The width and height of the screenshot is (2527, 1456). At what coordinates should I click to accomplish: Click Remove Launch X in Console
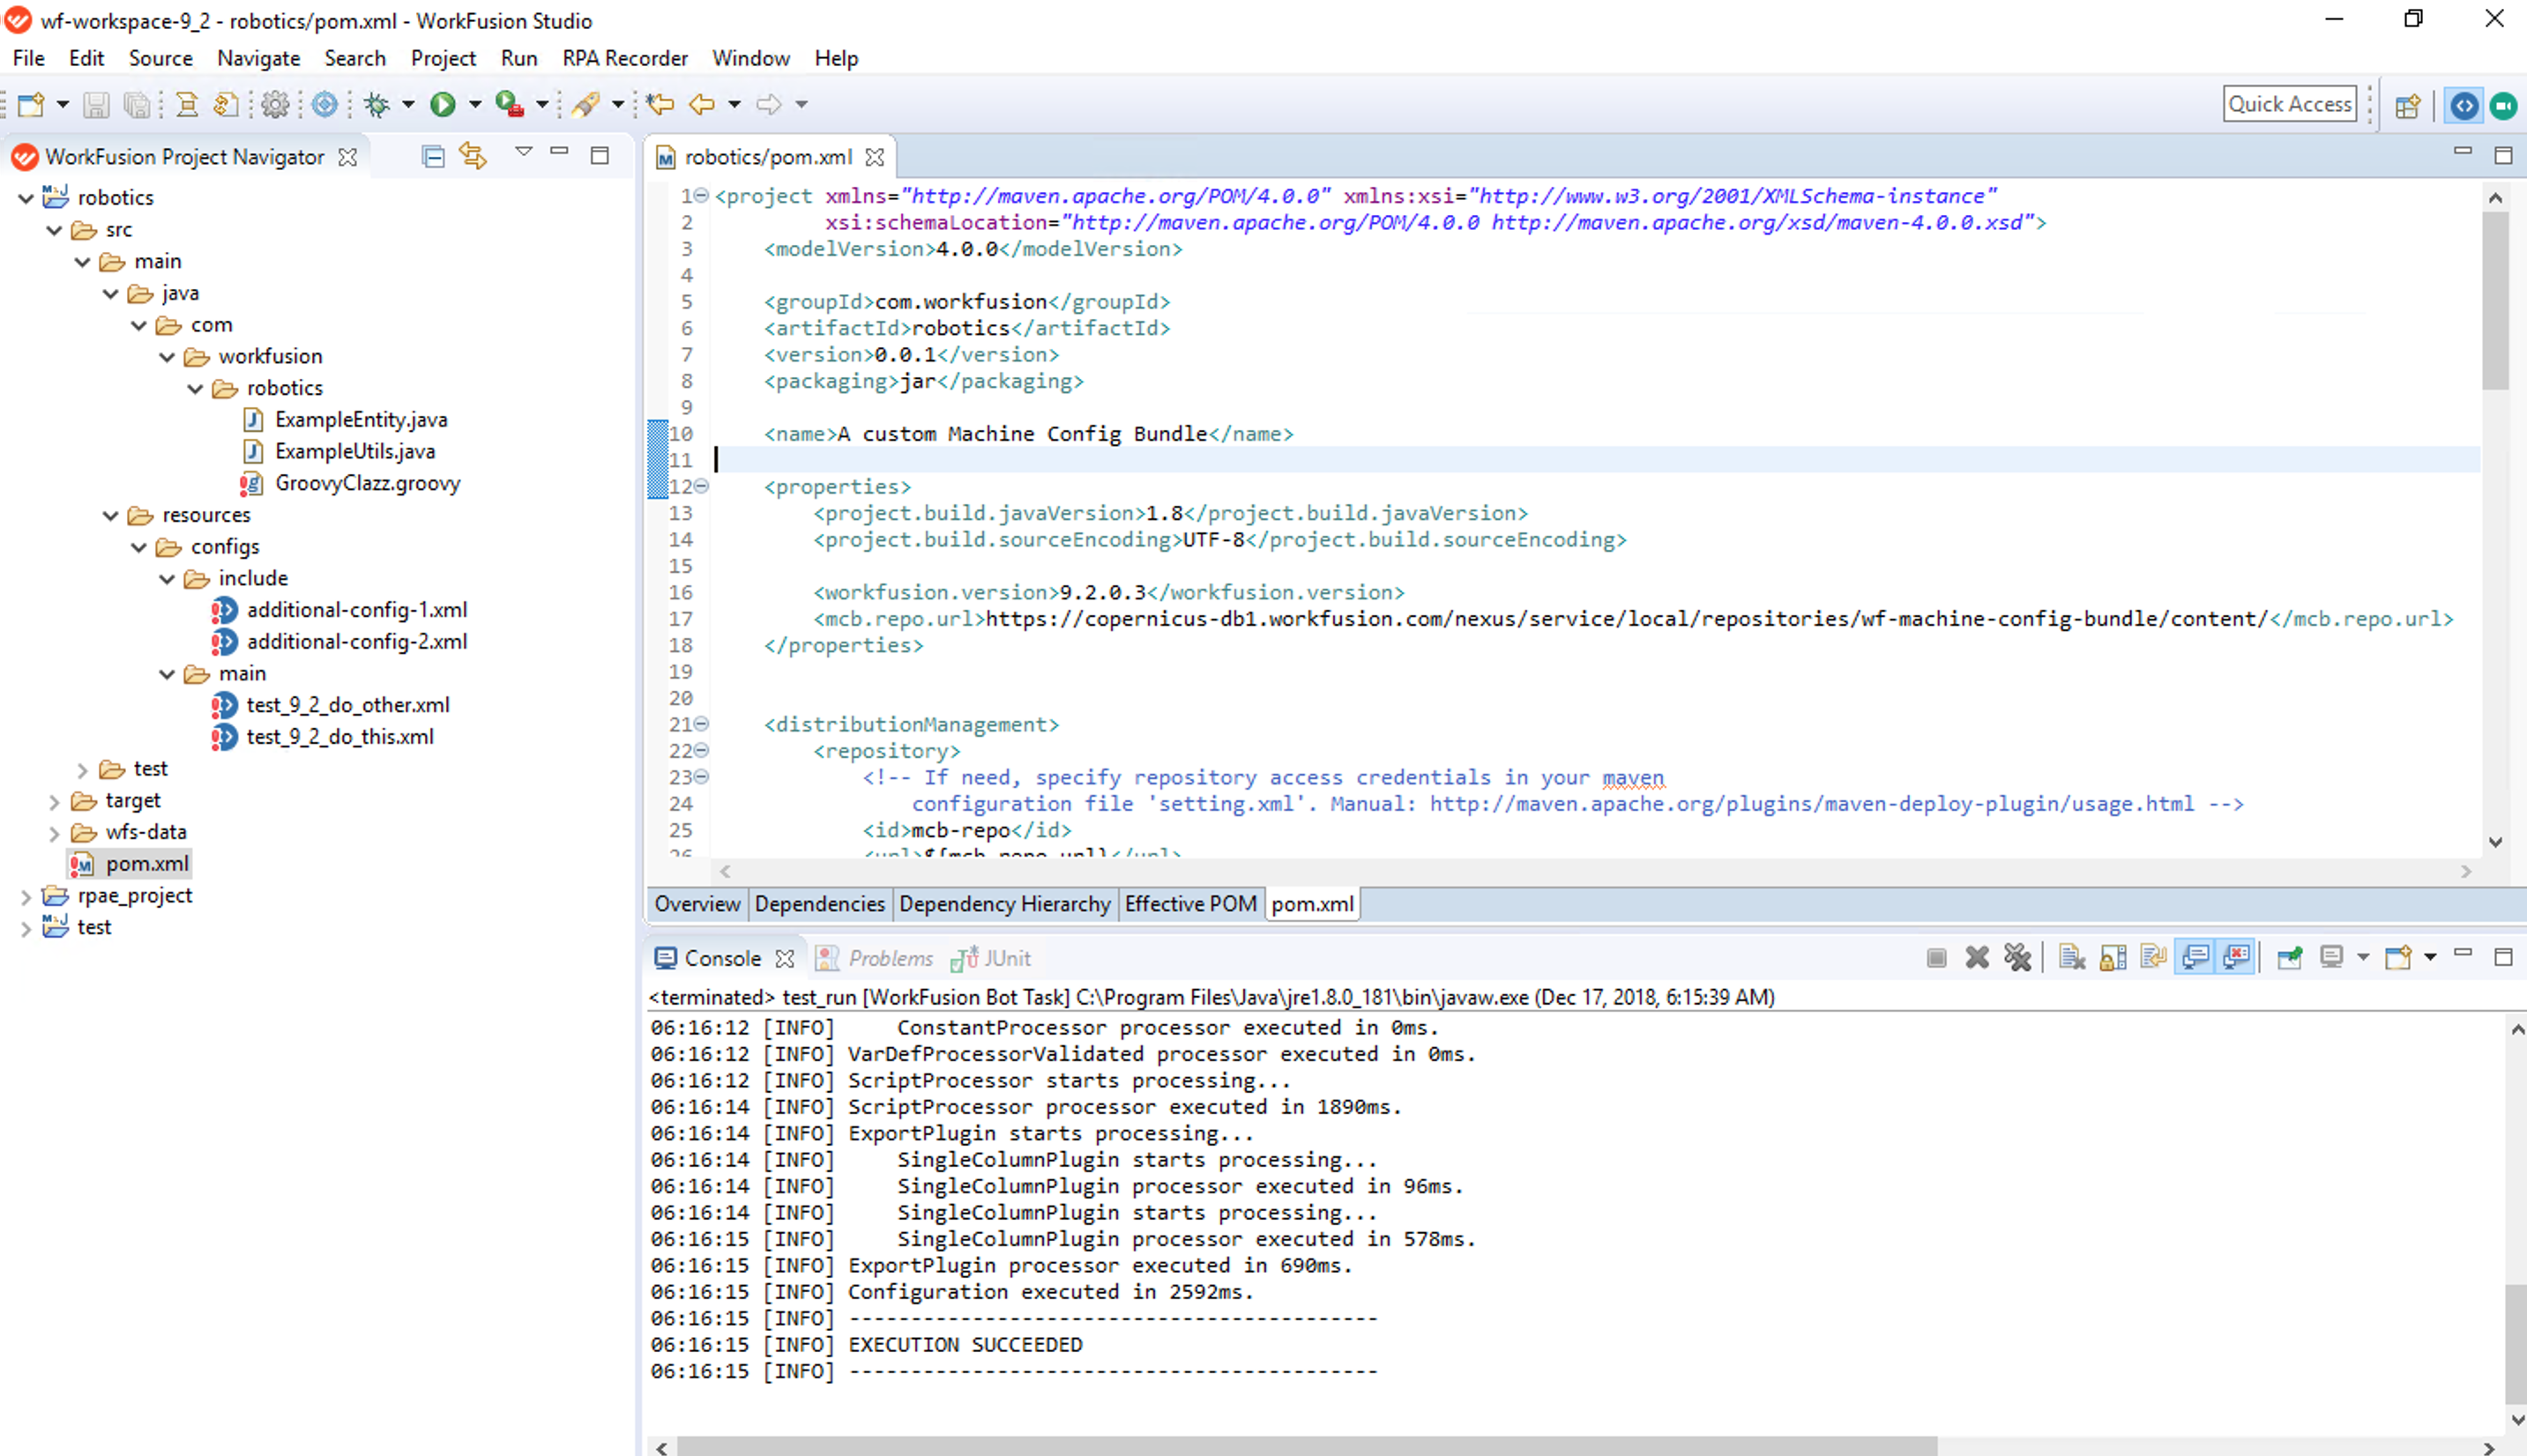pos(1977,958)
